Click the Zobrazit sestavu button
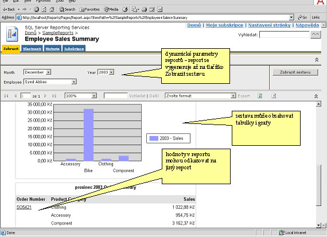The image size is (327, 237). tap(295, 72)
